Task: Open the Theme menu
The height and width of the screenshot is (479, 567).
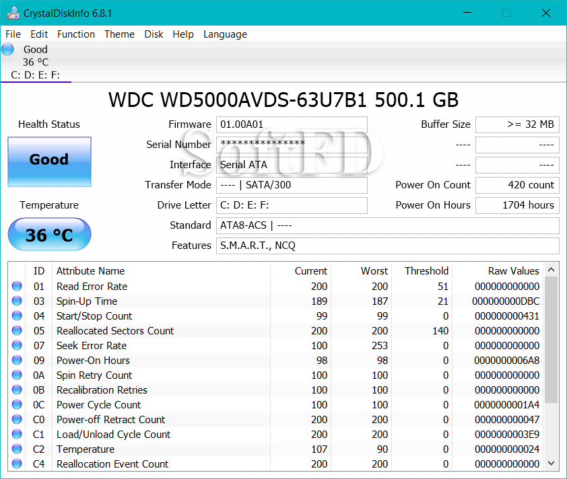Action: [x=119, y=34]
